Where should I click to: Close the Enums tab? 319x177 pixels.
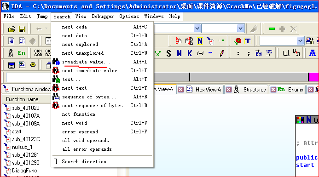(273, 90)
